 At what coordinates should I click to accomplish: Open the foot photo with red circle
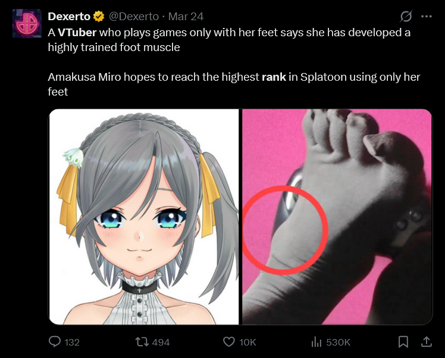[337, 217]
